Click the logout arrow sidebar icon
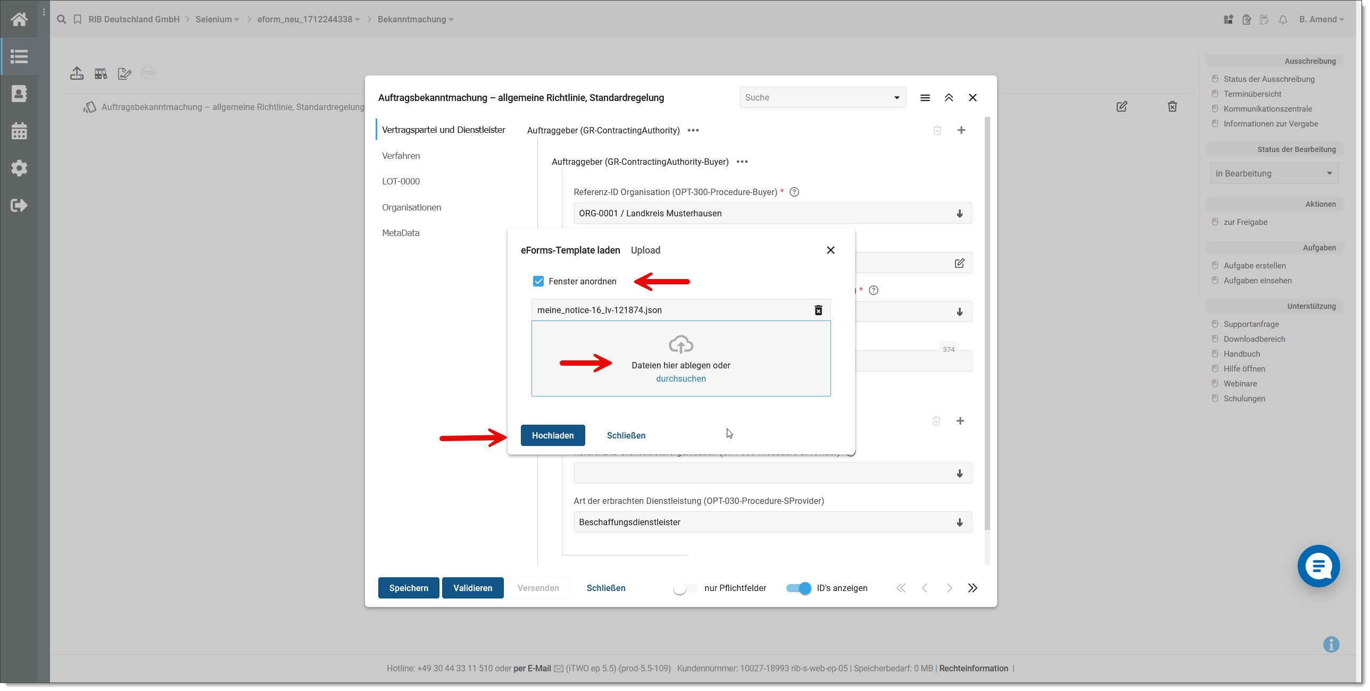Viewport: 1370px width, 691px height. click(19, 205)
